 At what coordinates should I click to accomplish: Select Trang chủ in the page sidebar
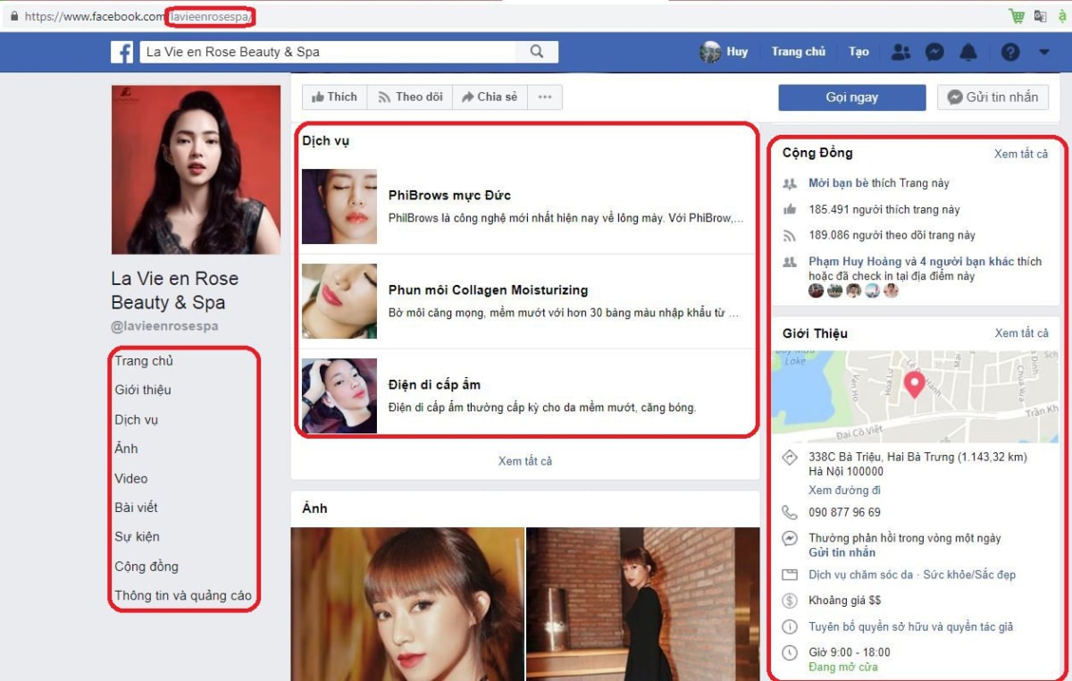[144, 361]
